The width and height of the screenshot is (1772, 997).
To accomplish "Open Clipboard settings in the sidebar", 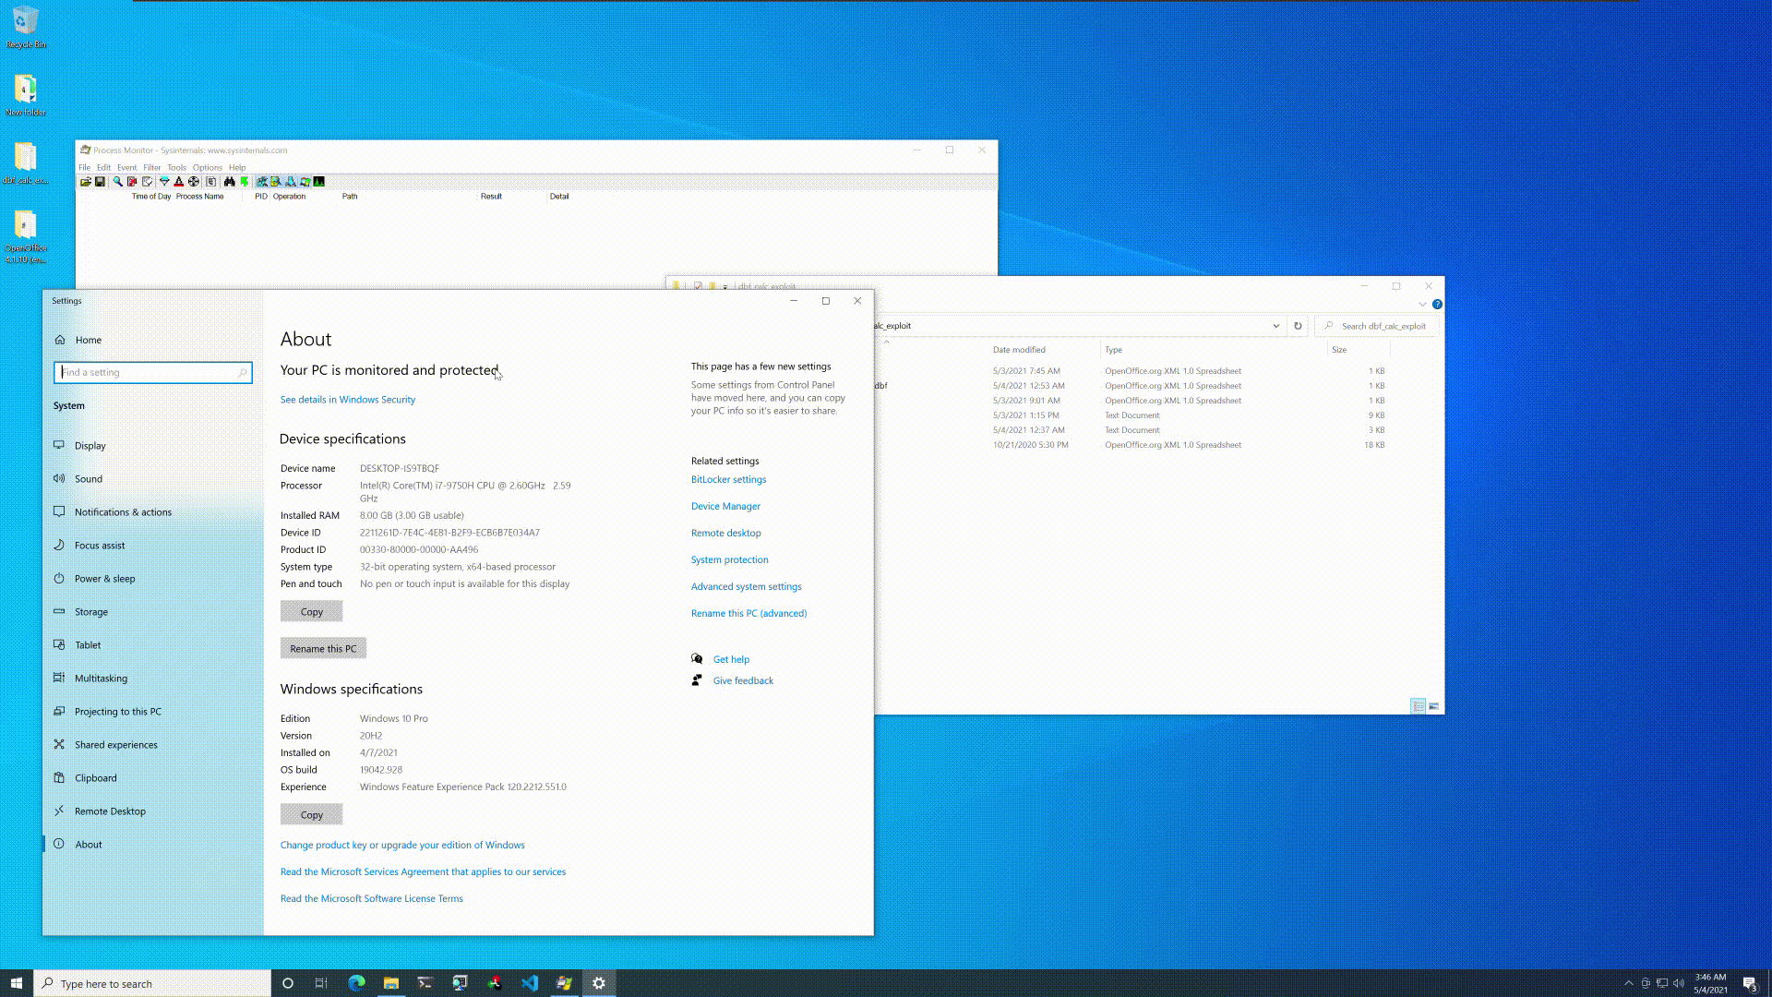I will (95, 778).
